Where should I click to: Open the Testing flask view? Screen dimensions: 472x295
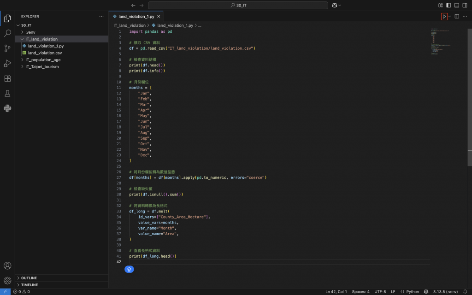coord(7,94)
